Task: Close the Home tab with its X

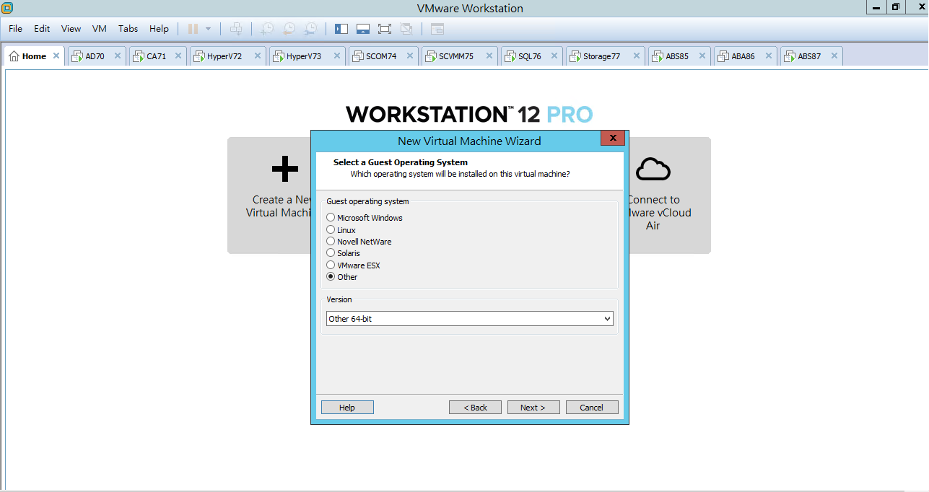Action: tap(56, 56)
